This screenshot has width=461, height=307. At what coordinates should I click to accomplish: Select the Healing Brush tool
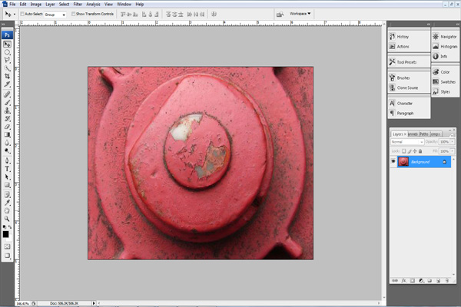point(7,94)
